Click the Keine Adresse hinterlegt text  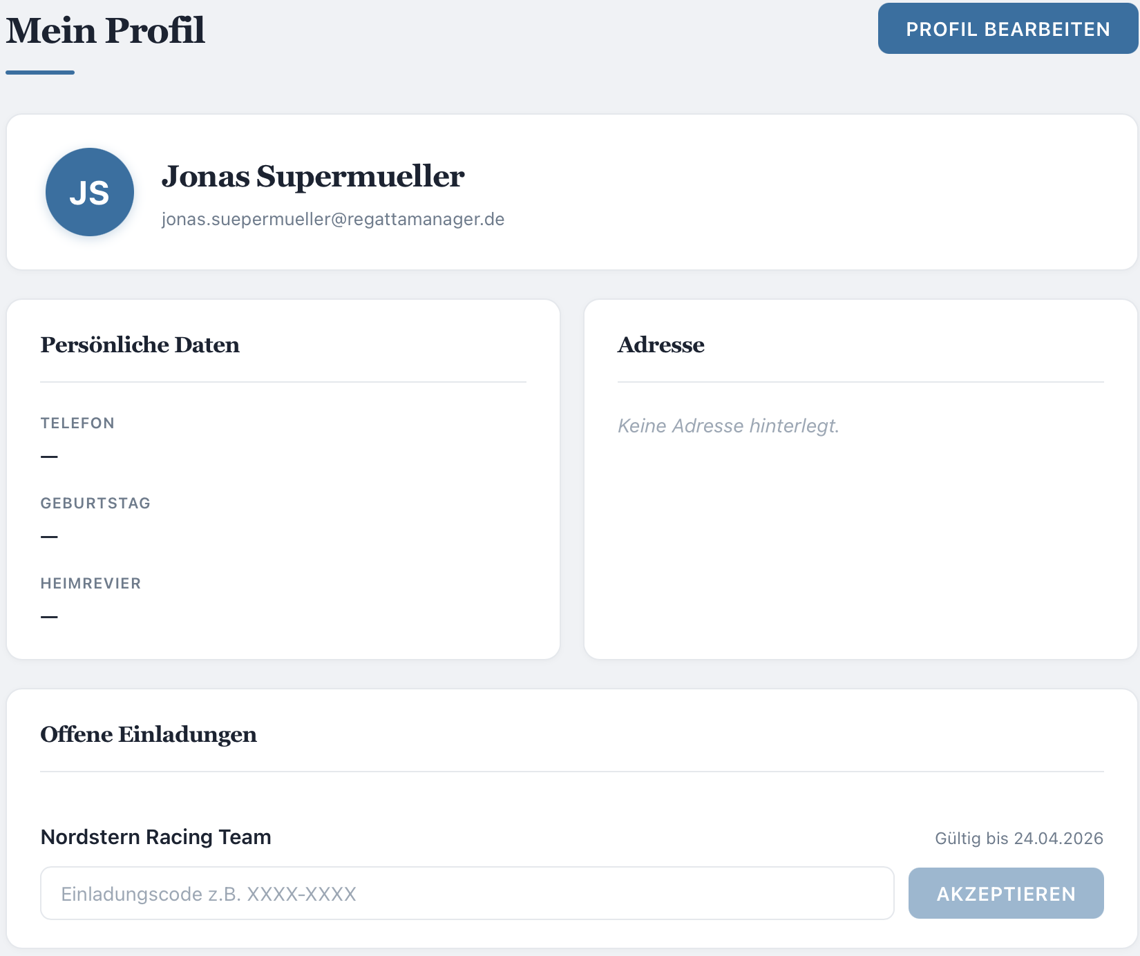(x=728, y=426)
